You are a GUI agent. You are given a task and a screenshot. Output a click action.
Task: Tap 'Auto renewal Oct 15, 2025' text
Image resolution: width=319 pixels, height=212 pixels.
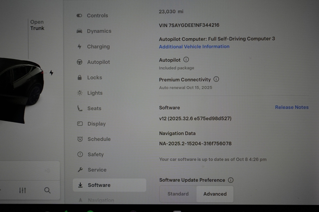(185, 88)
